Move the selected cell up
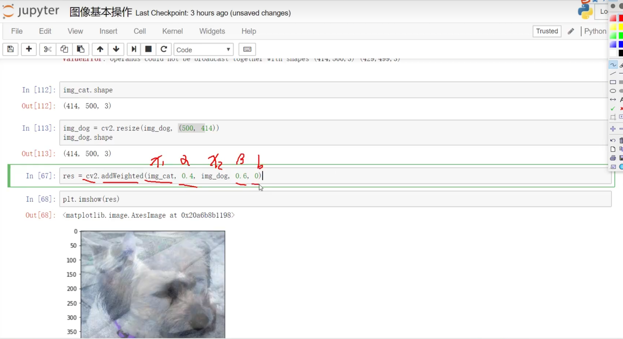This screenshot has height=339, width=623. 100,49
